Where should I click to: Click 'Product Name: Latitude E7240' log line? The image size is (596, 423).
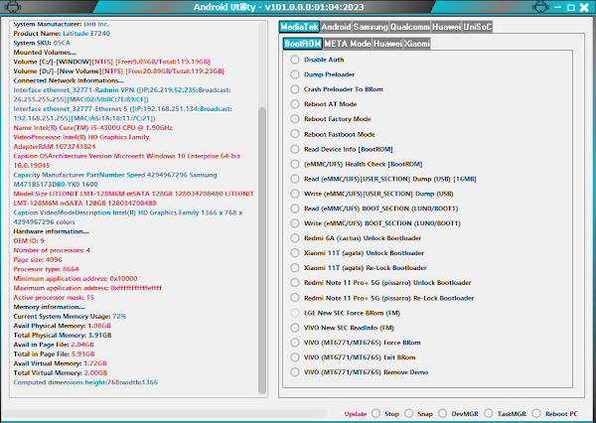click(x=62, y=34)
